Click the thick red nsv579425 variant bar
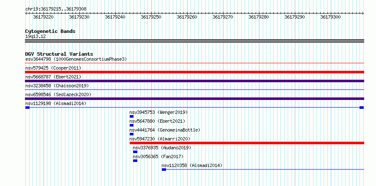The width and height of the screenshot is (376, 186). pos(194,72)
